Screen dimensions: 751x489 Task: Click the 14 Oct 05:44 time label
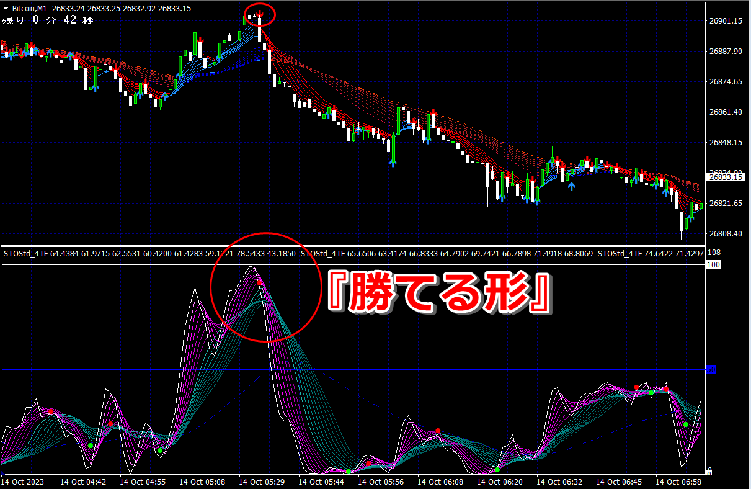pos(322,482)
